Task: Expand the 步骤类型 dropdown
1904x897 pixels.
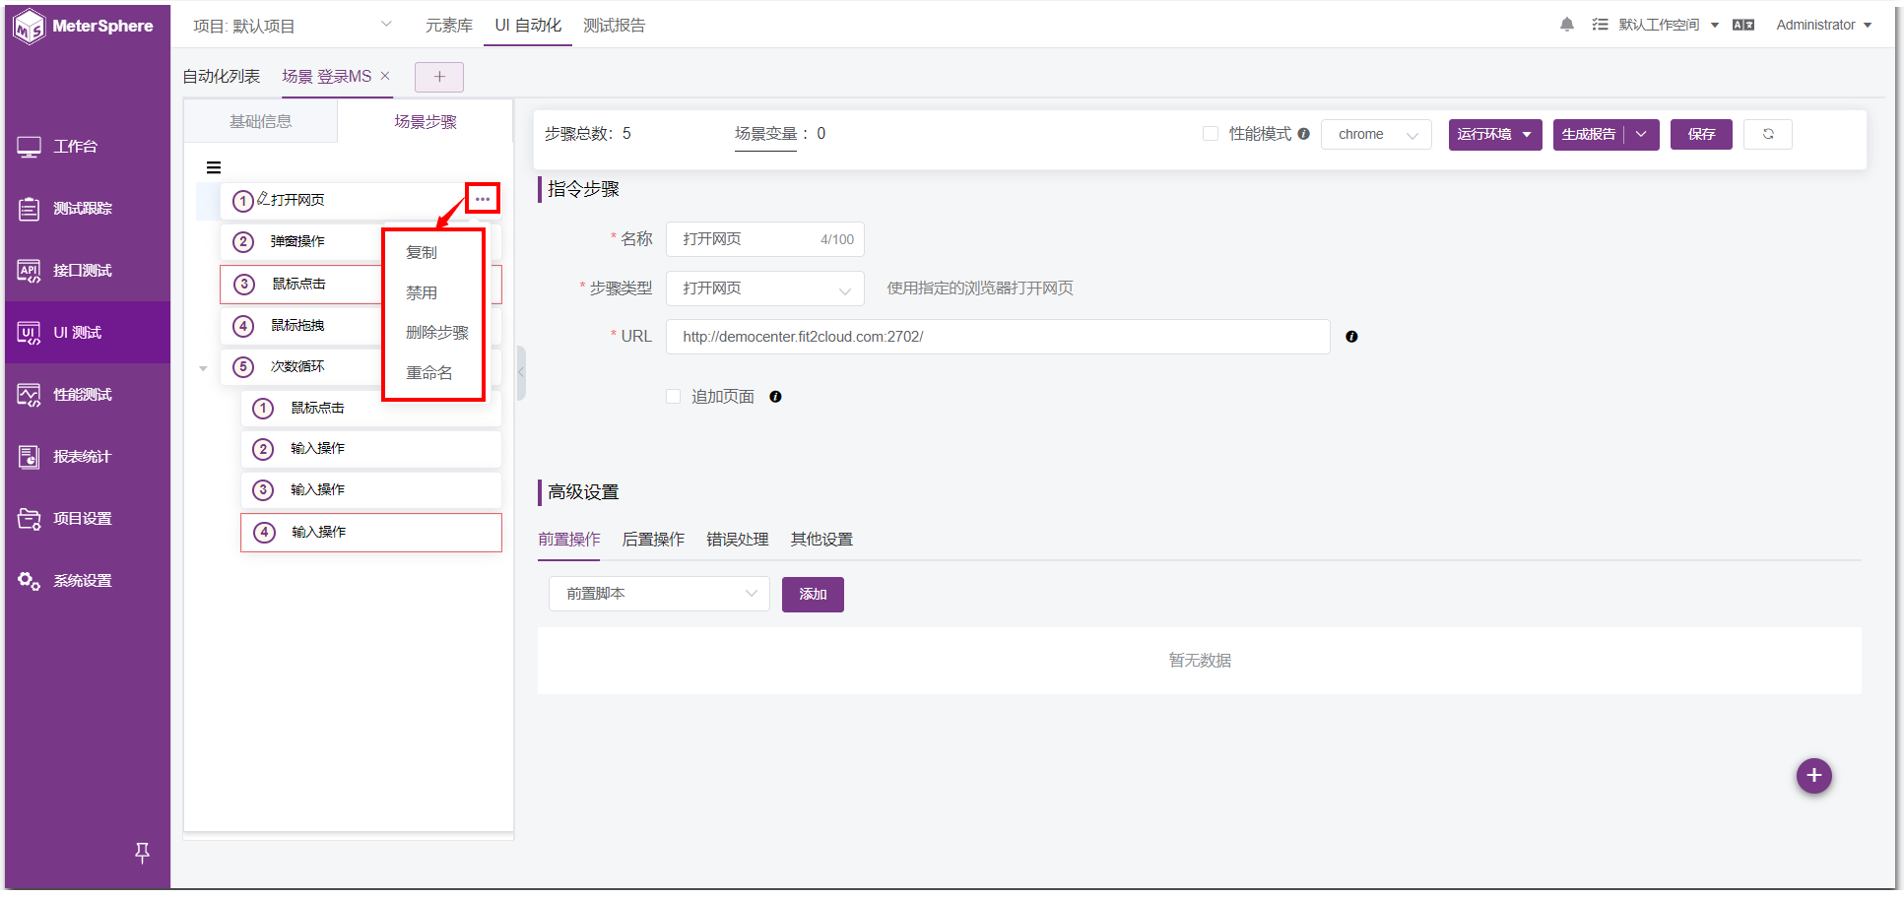Action: [x=765, y=288]
